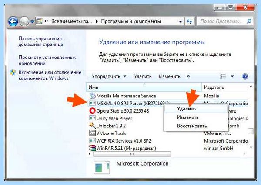This screenshot has height=185, width=261.
Task: Open 'Включение или отключение компонентов Windows' link
Action: pos(50,75)
